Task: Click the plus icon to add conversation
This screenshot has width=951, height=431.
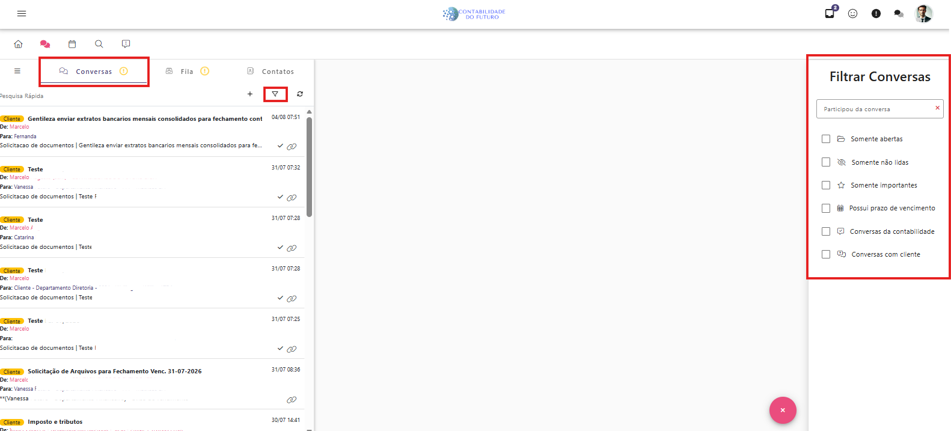Action: (x=250, y=94)
